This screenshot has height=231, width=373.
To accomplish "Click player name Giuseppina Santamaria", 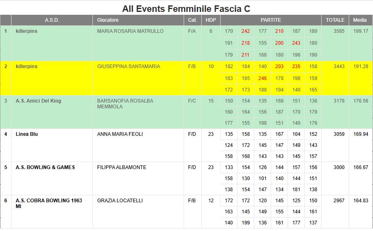I will (129, 66).
